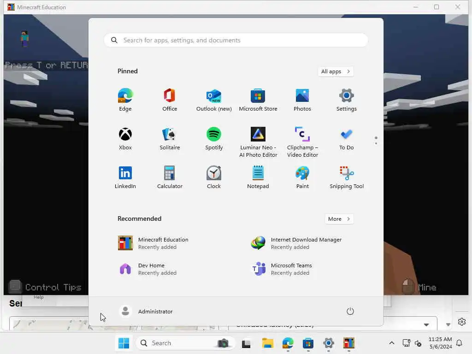Open Edge from the taskbar

[288, 343]
